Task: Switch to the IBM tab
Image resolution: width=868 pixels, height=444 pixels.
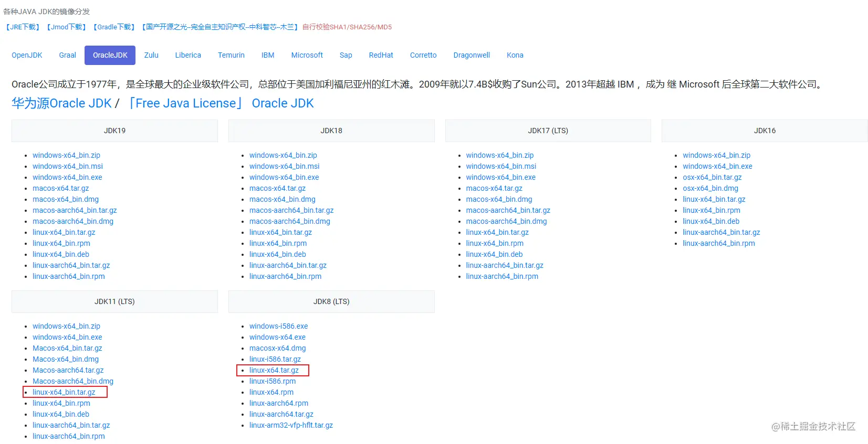Action: [268, 55]
